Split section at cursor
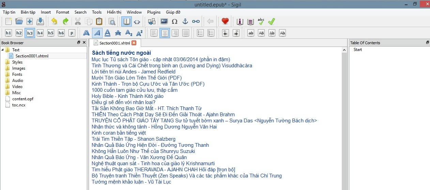Image resolution: width=430 pixels, height=190 pixels. coord(152,21)
